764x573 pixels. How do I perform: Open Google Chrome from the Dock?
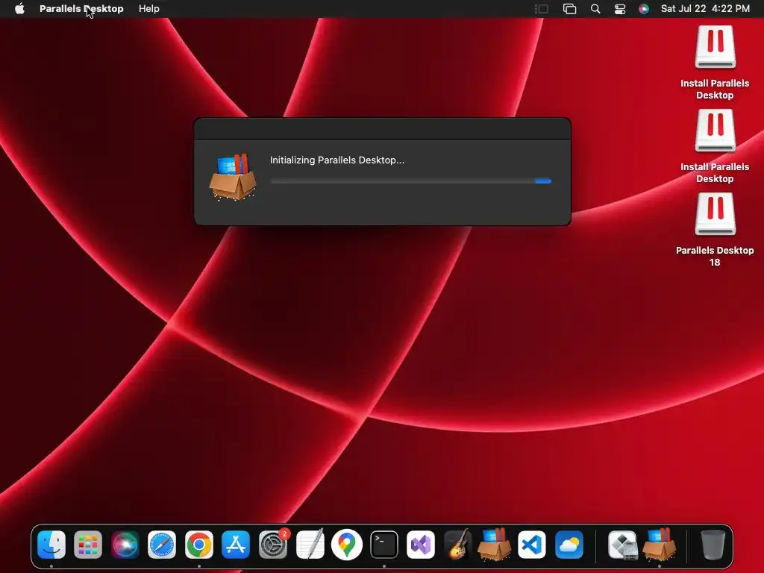click(x=198, y=544)
